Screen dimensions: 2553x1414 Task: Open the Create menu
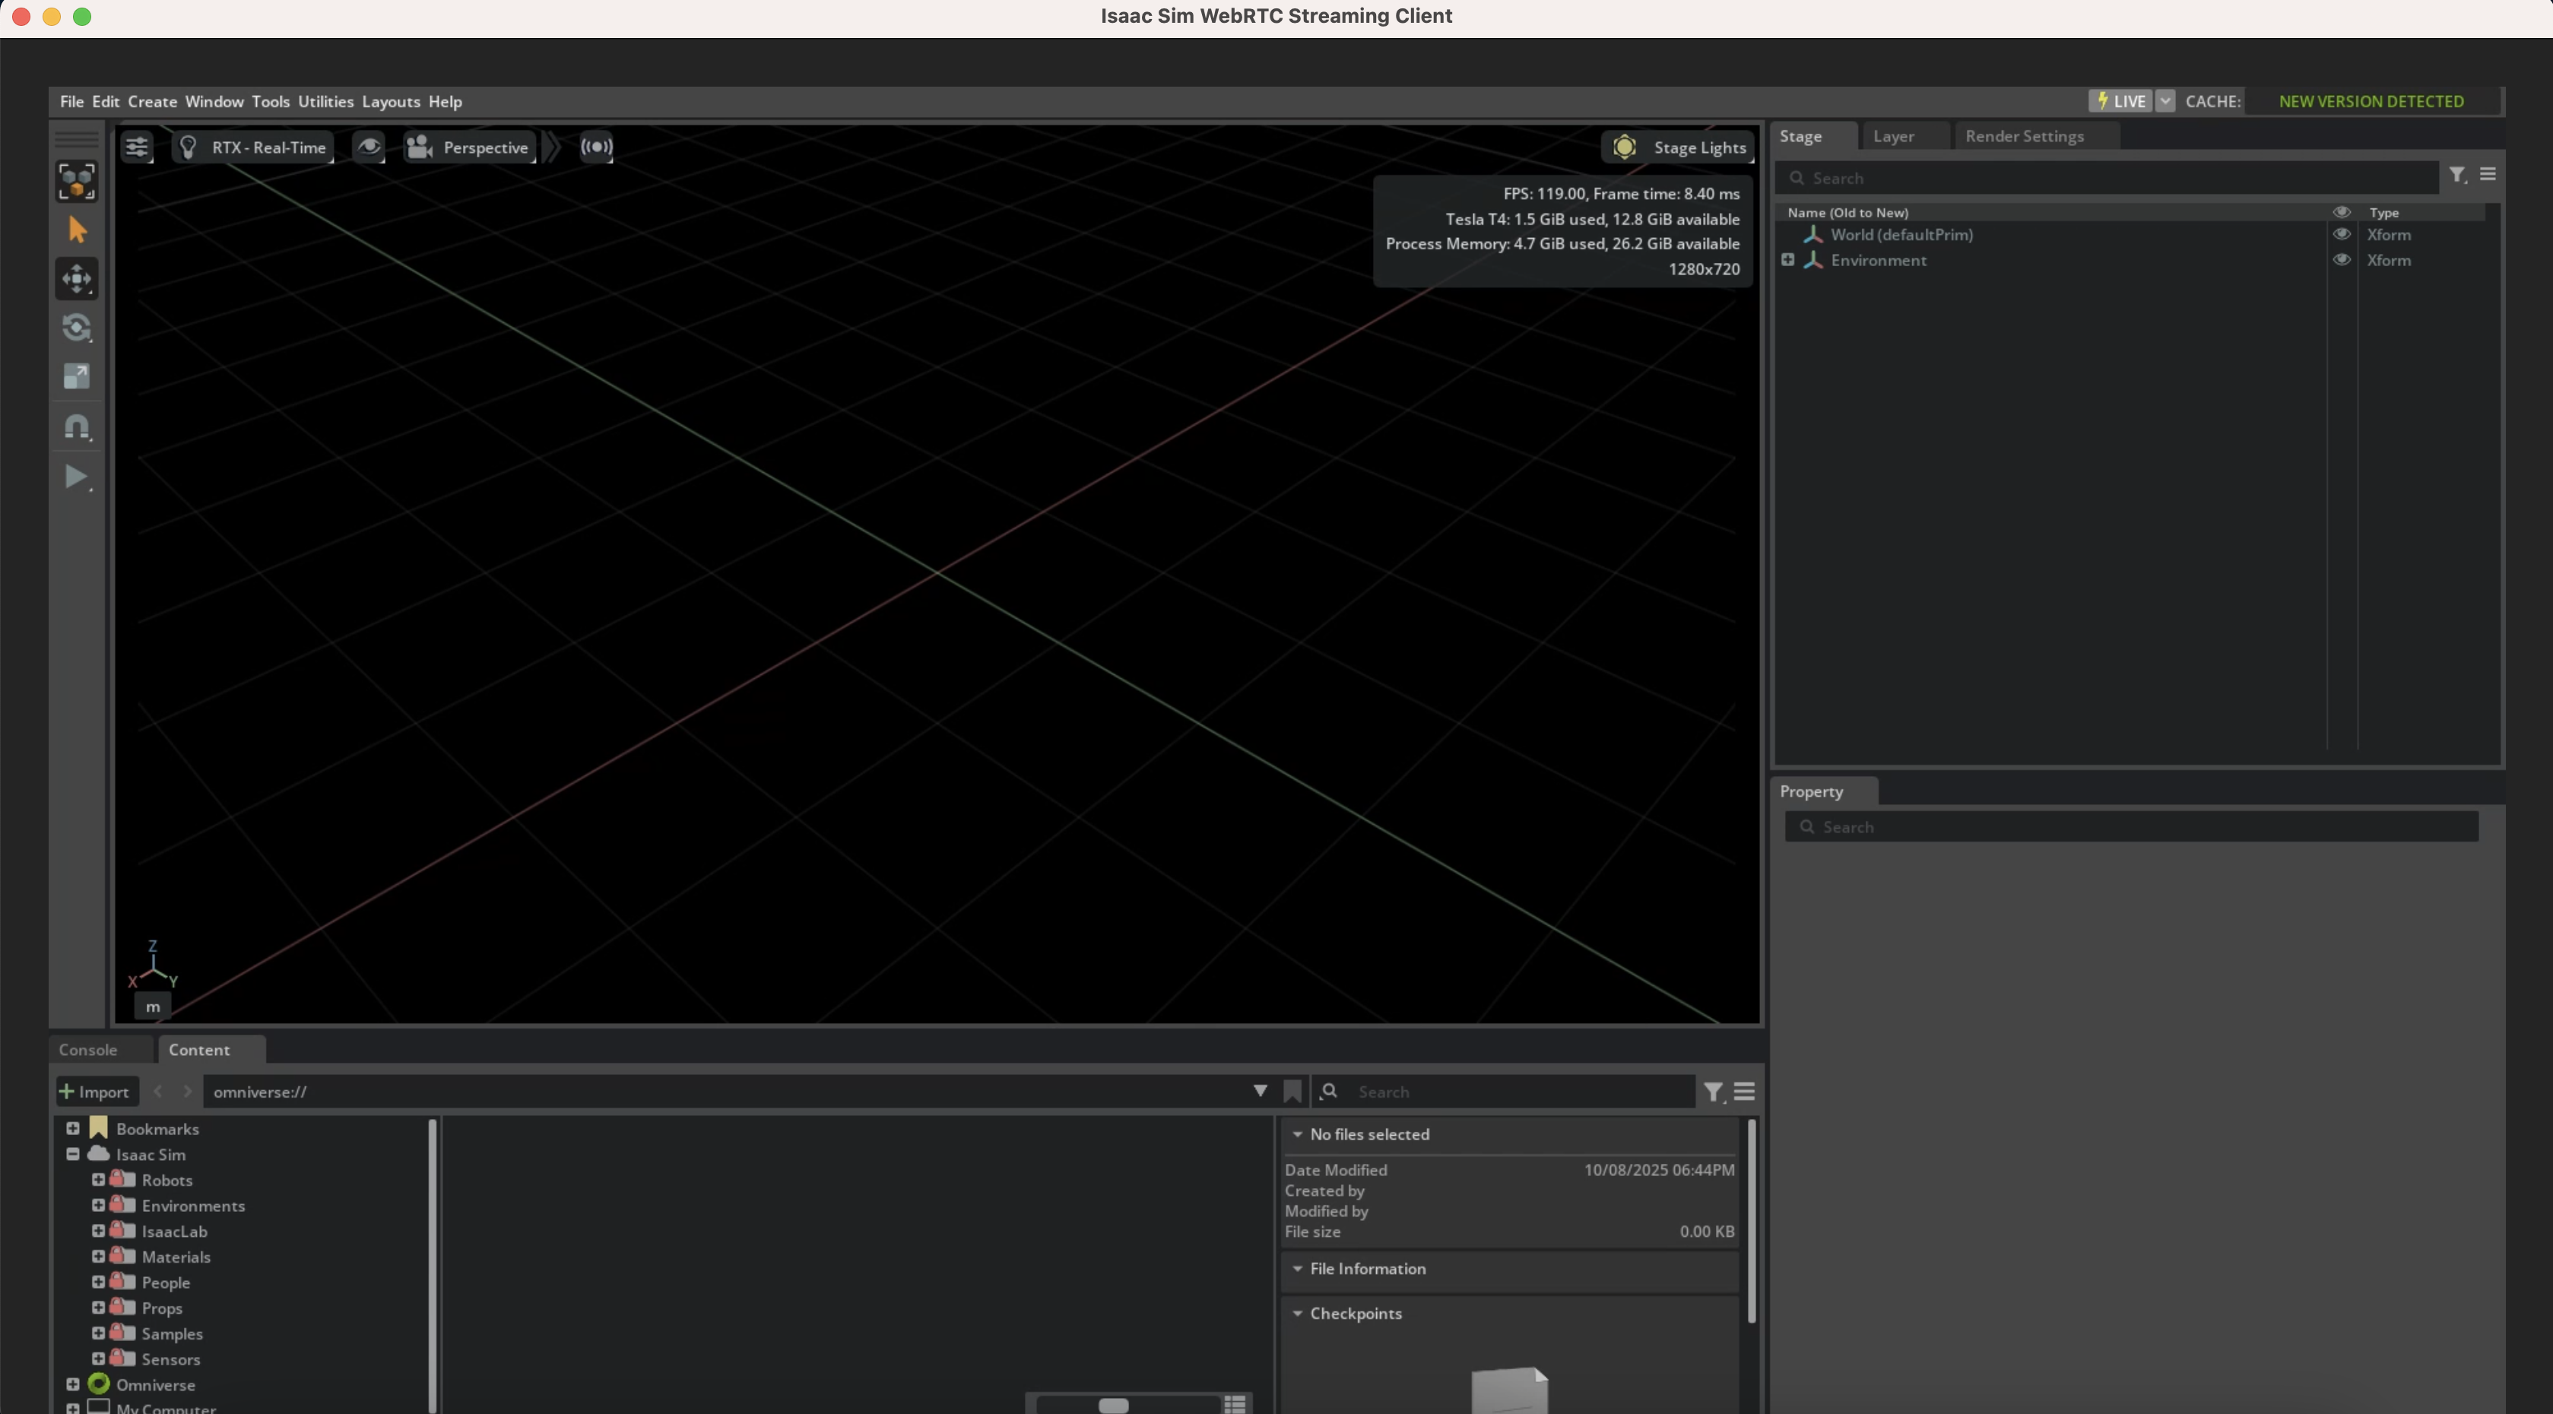151,101
